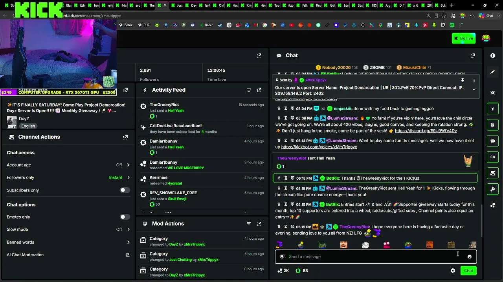Pop out the Activity Feed panel
The image size is (503, 282).
(259, 90)
